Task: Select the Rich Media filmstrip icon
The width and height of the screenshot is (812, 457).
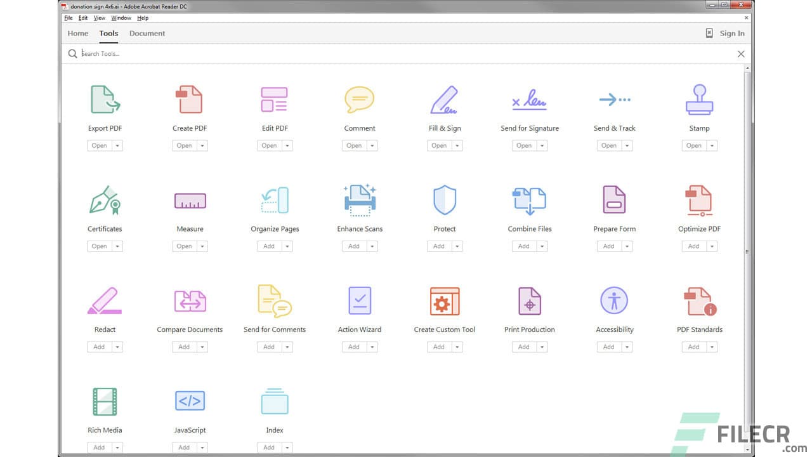Action: pyautogui.click(x=105, y=401)
